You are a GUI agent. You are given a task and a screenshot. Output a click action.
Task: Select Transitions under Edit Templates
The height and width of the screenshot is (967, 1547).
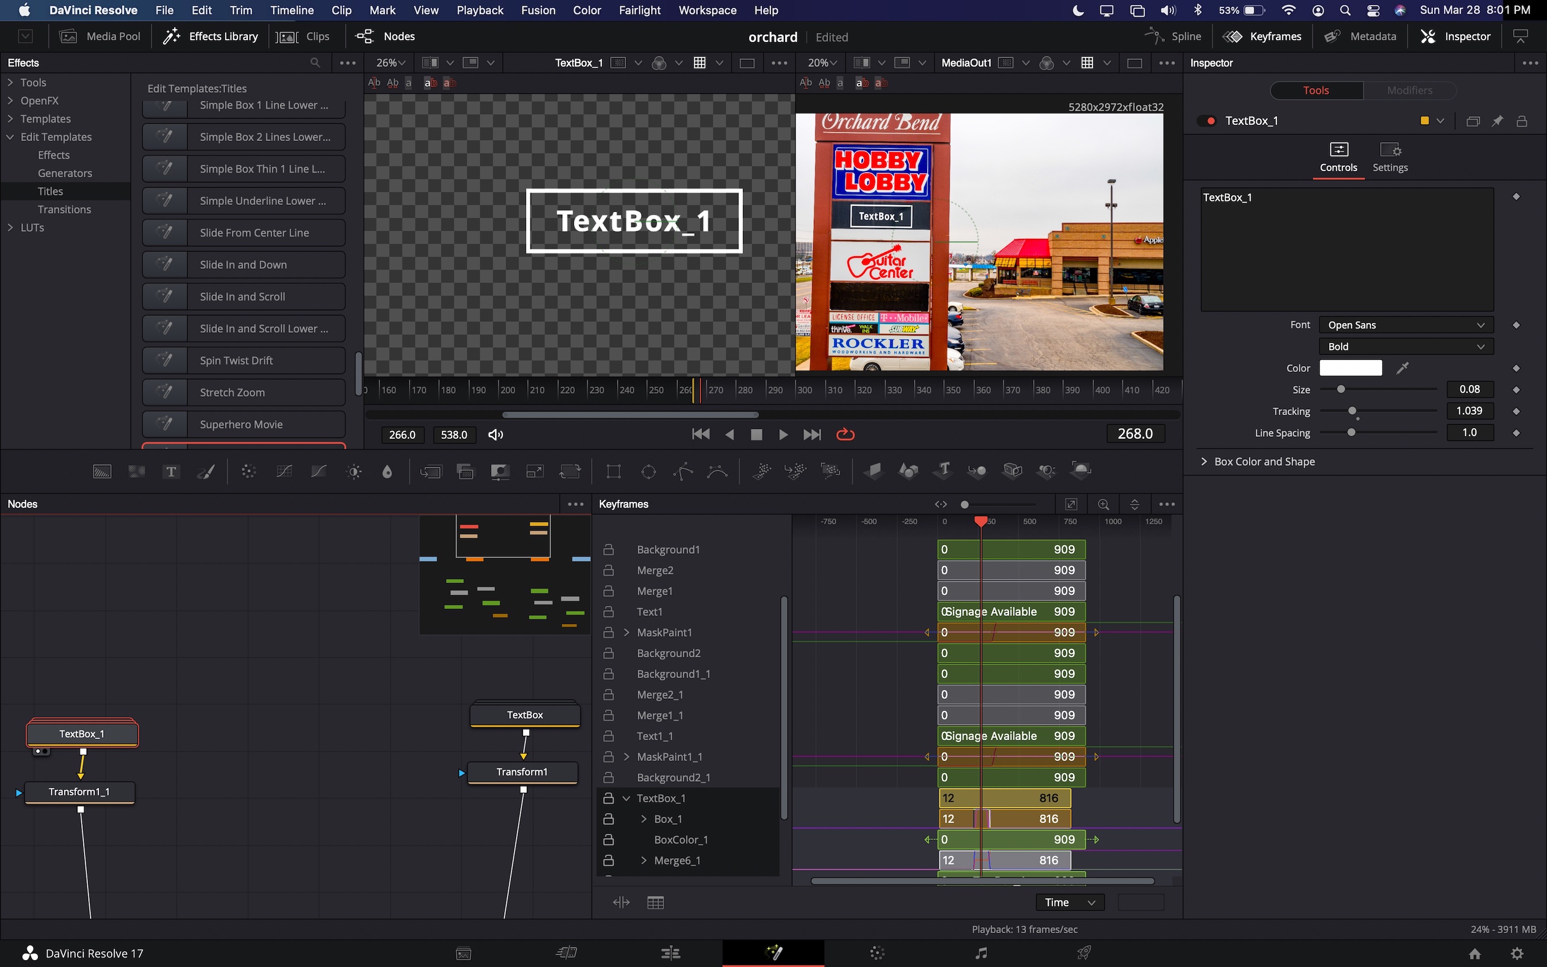click(x=64, y=209)
